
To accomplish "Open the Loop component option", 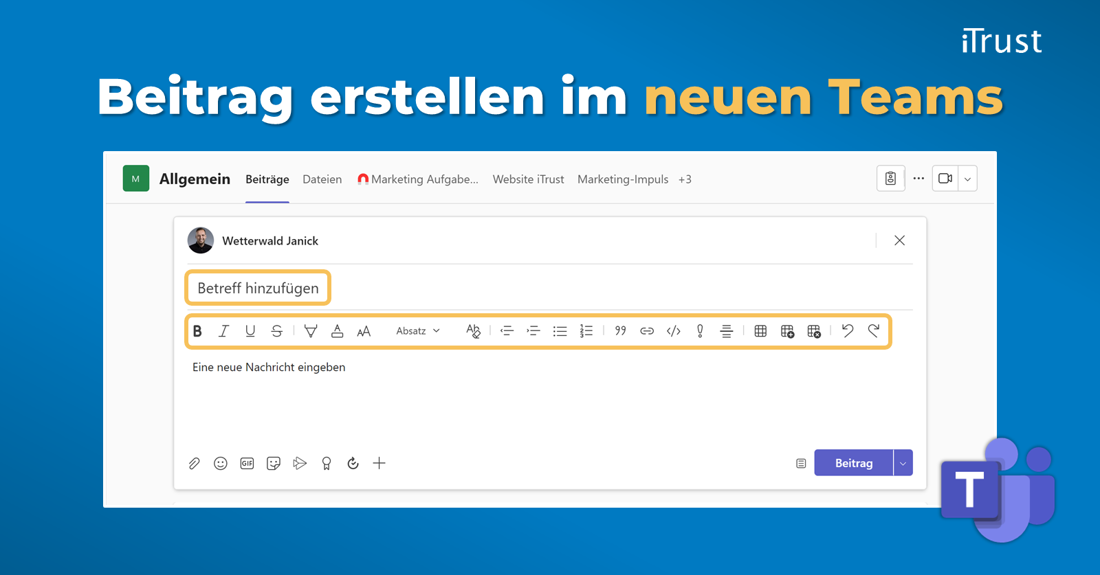I will 353,464.
